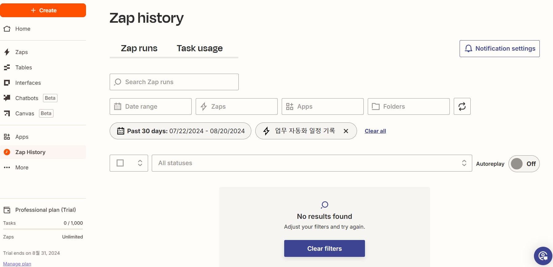Click the Chatbots icon in sidebar

point(7,98)
